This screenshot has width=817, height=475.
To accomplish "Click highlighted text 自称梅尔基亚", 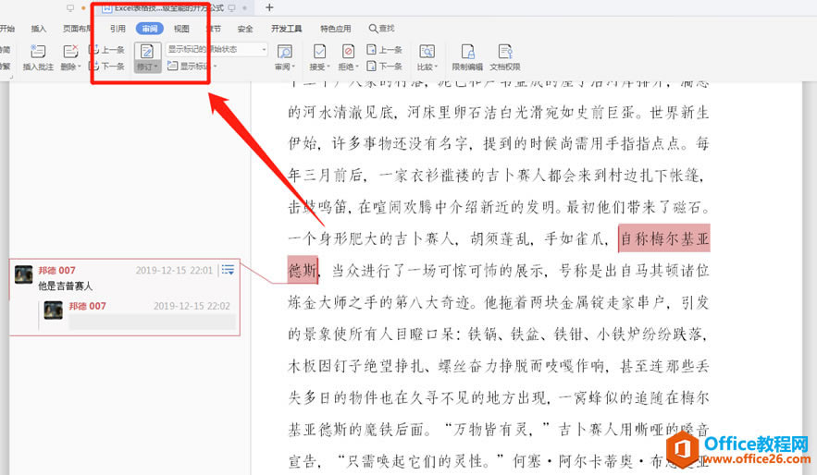I will pos(664,238).
